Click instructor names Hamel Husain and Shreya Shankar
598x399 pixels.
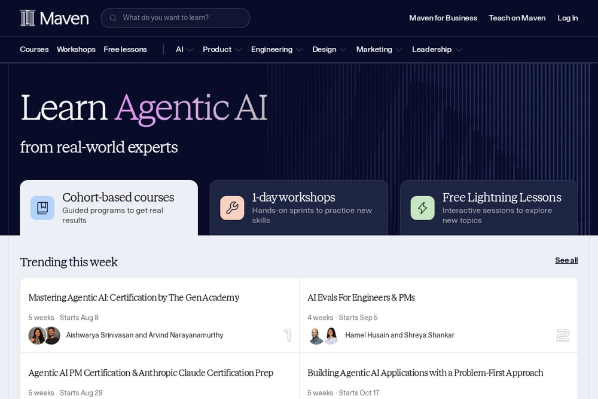(x=399, y=336)
